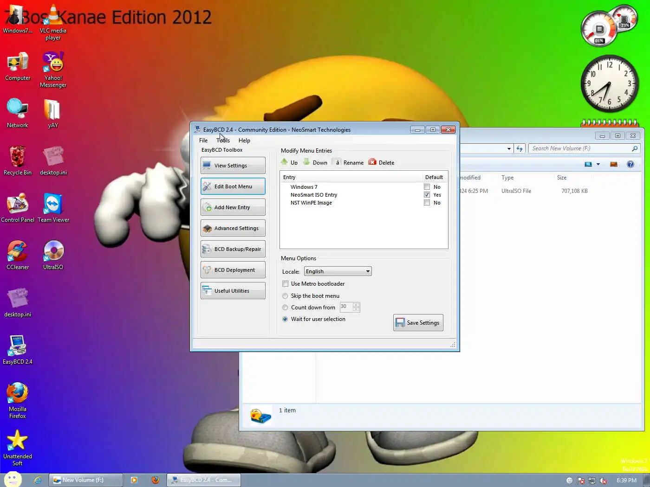Open EasyBCD 2.4 desktop shortcut
Screen dimensions: 650x487
pyautogui.click(x=18, y=350)
